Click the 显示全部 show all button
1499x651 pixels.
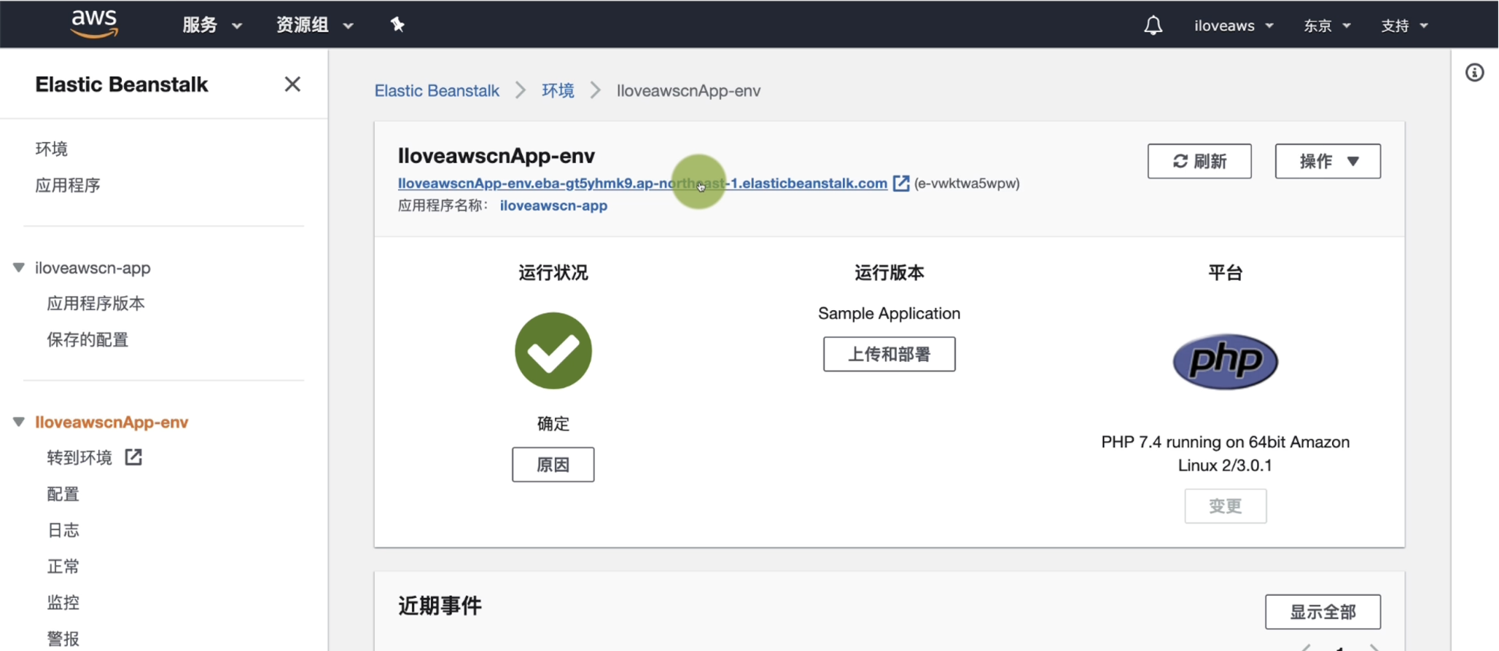(1323, 612)
